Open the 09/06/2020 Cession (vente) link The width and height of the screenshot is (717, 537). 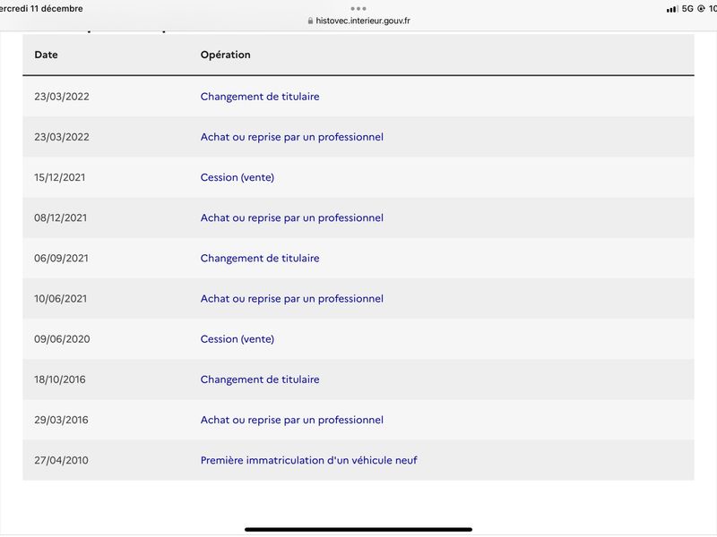pos(238,339)
